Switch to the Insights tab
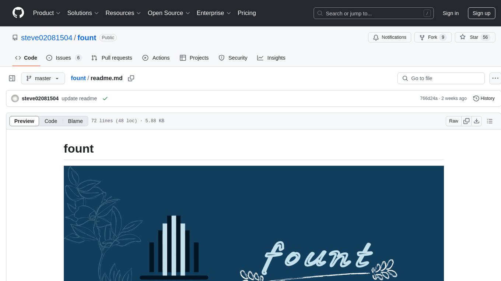This screenshot has height=281, width=501. (x=271, y=58)
